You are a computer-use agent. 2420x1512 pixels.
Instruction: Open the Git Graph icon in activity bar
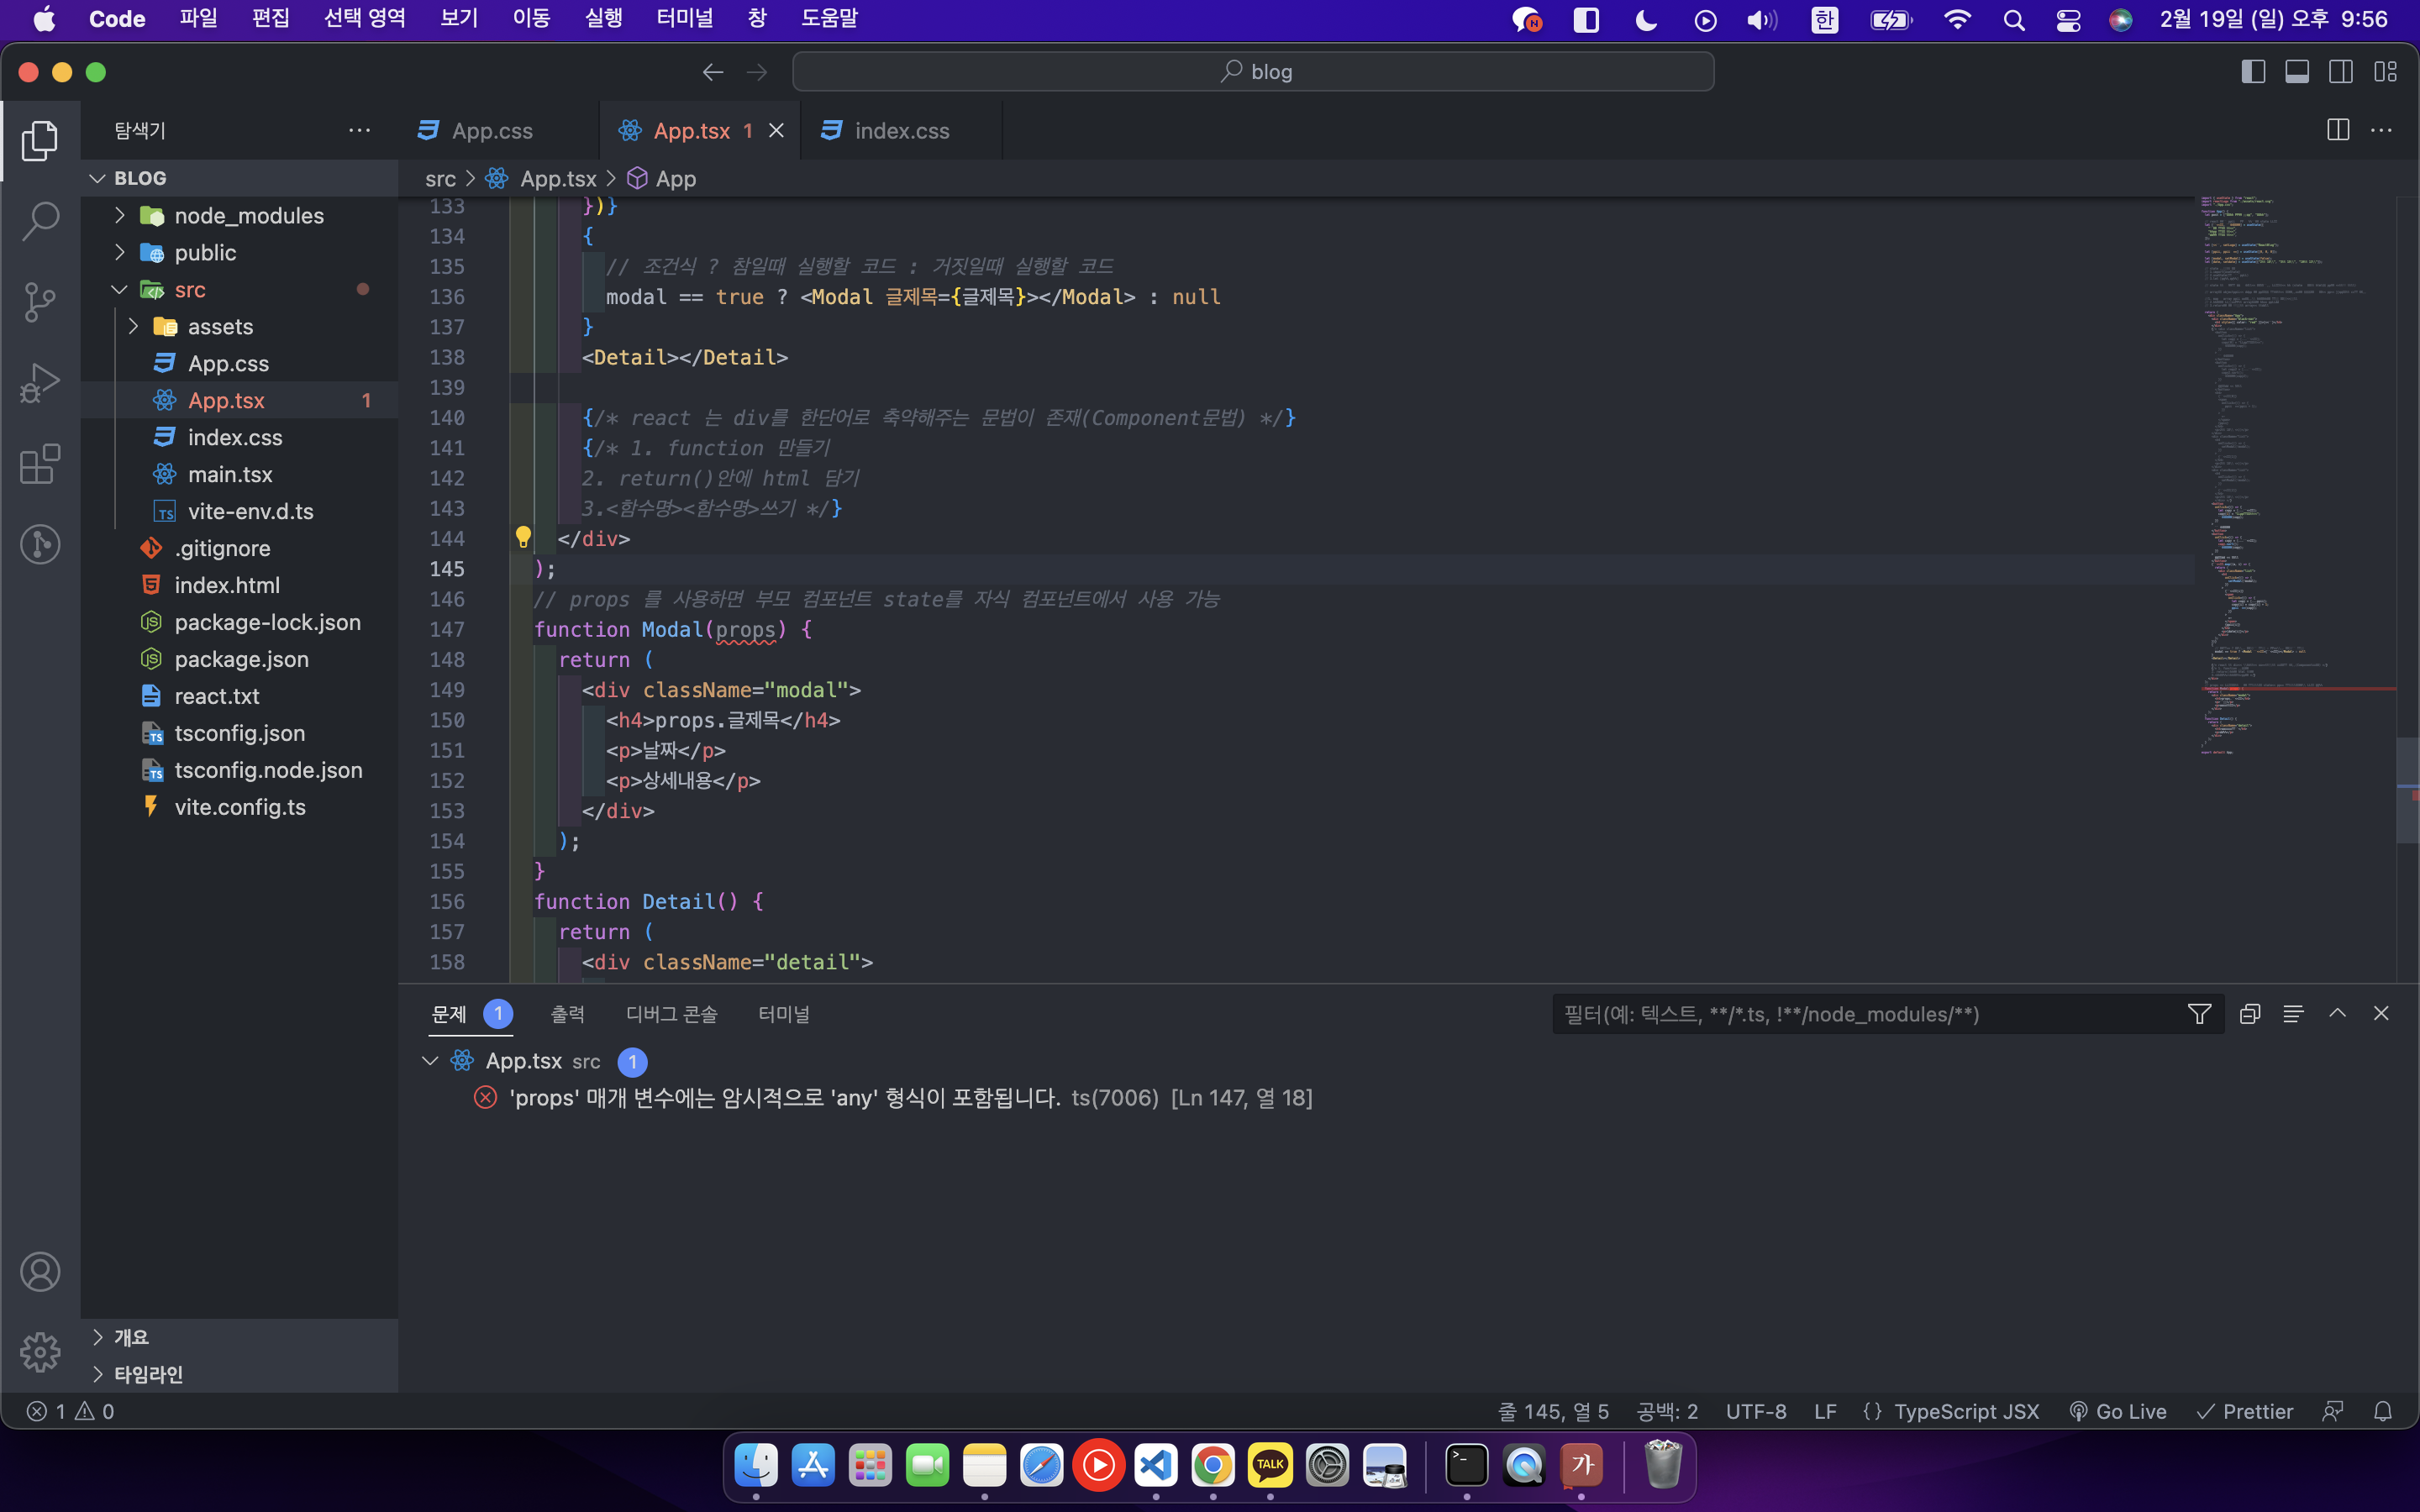[40, 544]
